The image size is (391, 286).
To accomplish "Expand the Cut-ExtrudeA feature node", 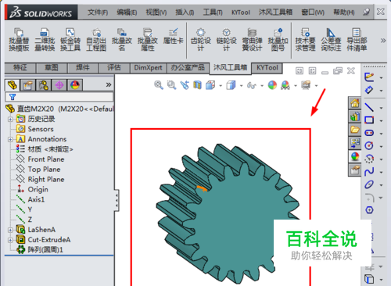I will pyautogui.click(x=10, y=240).
